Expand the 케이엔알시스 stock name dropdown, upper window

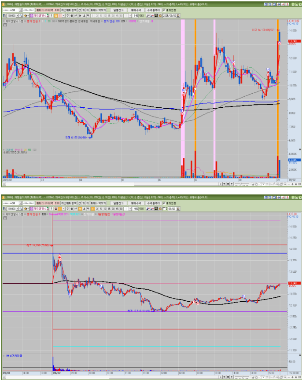(x=48, y=15)
